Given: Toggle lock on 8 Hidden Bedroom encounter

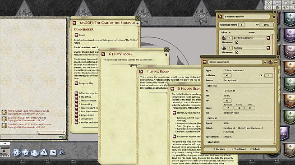Looking at the screenshot, I should (x=274, y=17).
